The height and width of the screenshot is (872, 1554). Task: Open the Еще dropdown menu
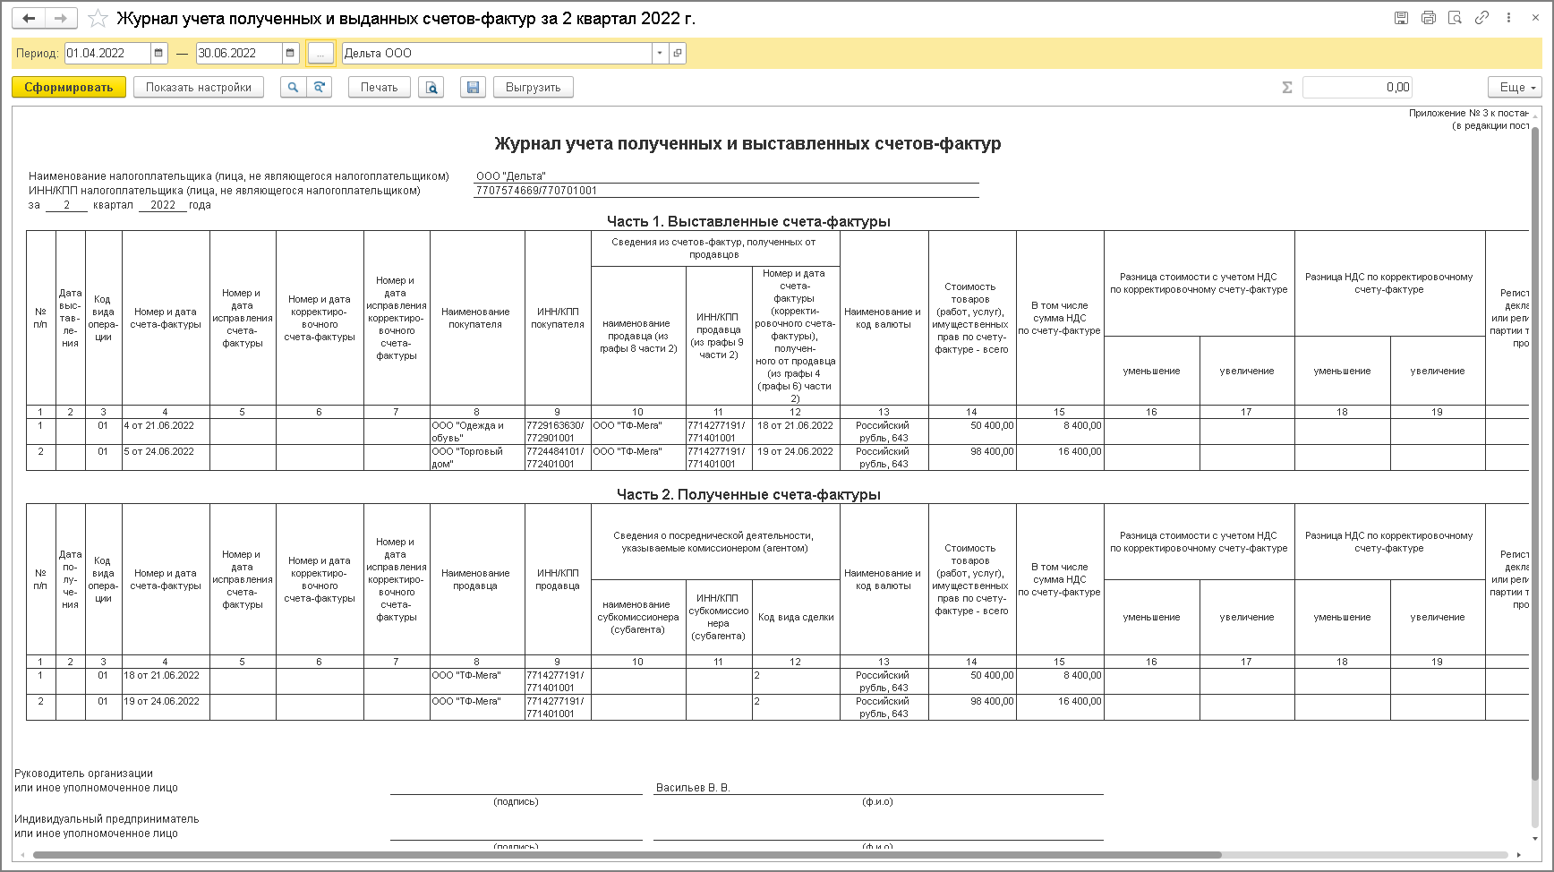point(1516,87)
